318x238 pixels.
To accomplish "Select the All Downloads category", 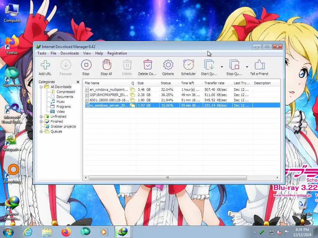I will (61, 87).
